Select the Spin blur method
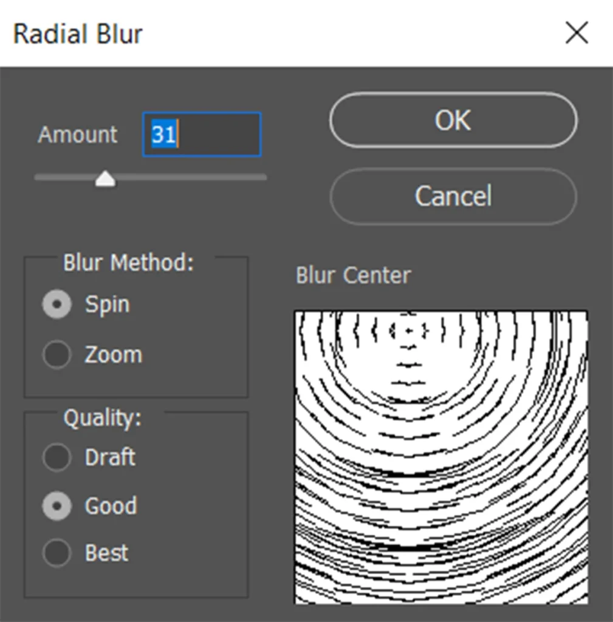Viewport: 613px width, 622px height. 57,304
